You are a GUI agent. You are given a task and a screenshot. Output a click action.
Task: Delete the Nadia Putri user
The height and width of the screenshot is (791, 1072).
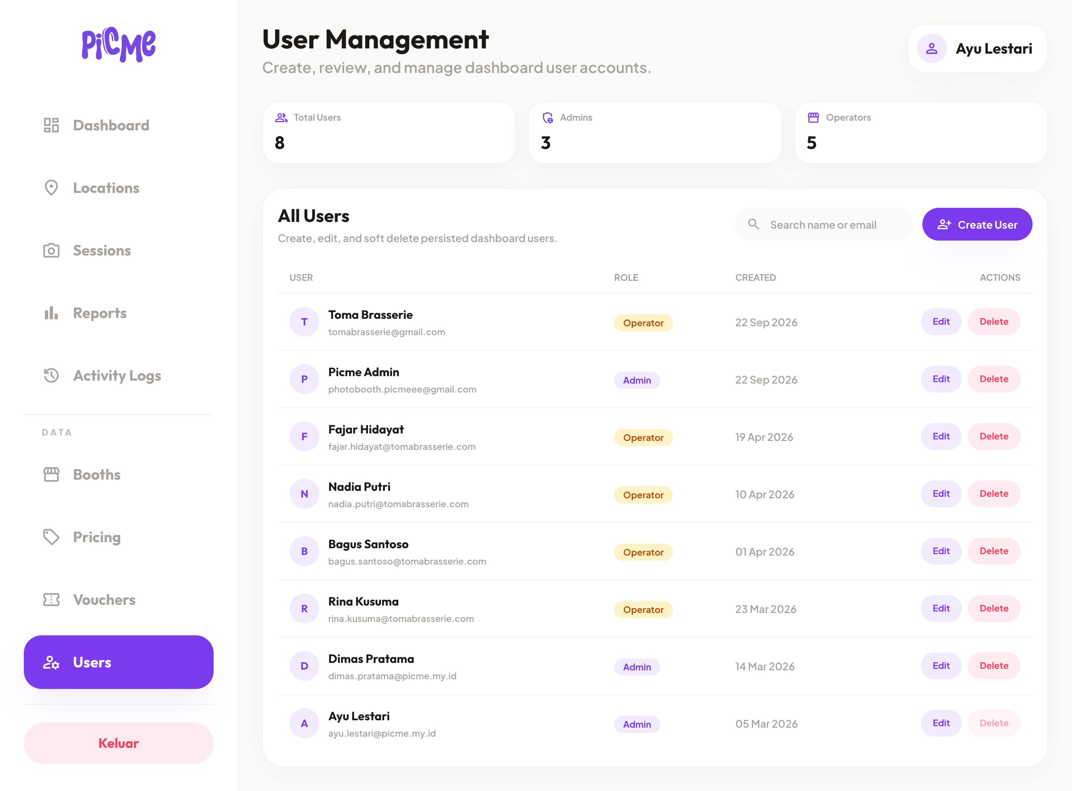tap(993, 494)
